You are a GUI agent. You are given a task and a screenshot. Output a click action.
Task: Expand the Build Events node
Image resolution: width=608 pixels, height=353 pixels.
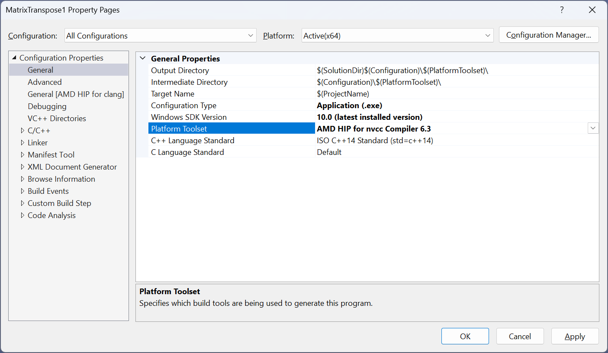coord(23,191)
